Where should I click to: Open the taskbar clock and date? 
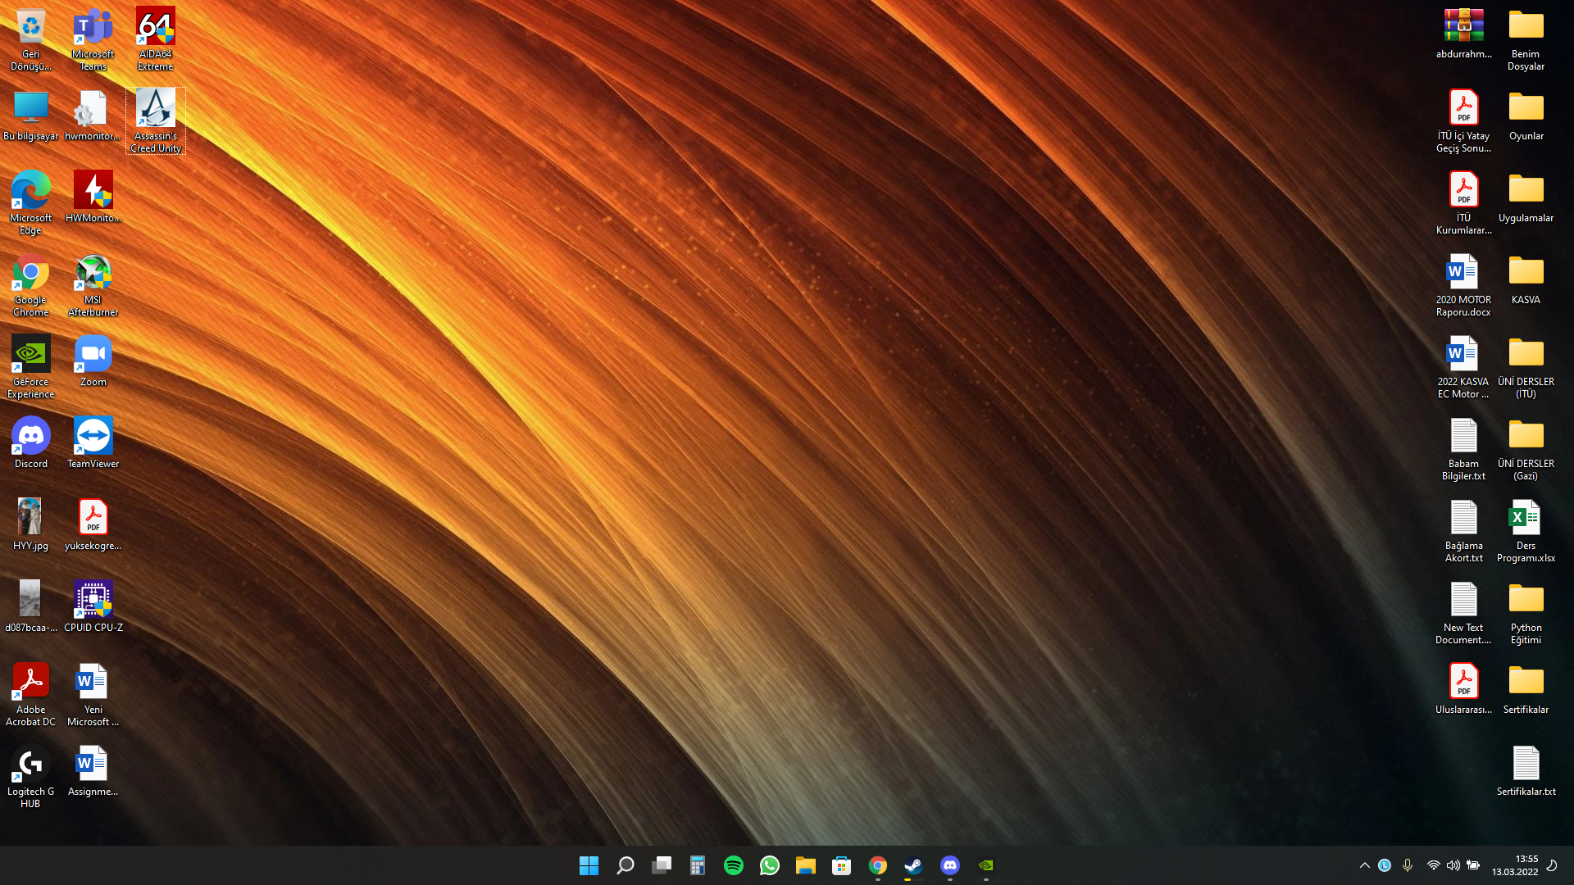pos(1515,865)
